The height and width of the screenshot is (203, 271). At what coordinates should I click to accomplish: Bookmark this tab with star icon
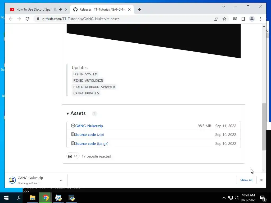tap(224, 19)
